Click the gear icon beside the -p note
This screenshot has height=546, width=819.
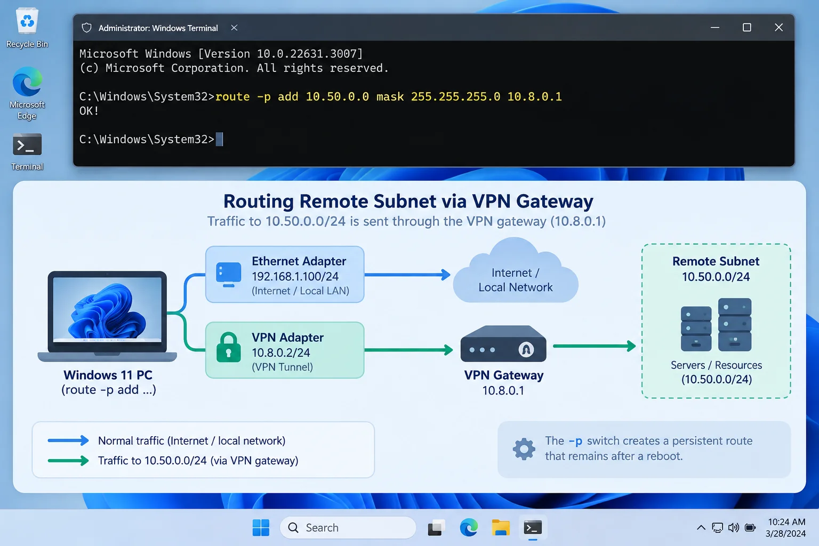(524, 449)
